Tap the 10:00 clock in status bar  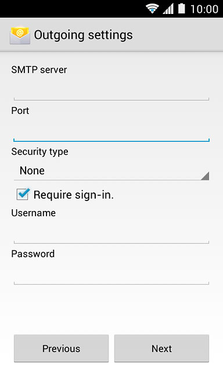tap(204, 9)
